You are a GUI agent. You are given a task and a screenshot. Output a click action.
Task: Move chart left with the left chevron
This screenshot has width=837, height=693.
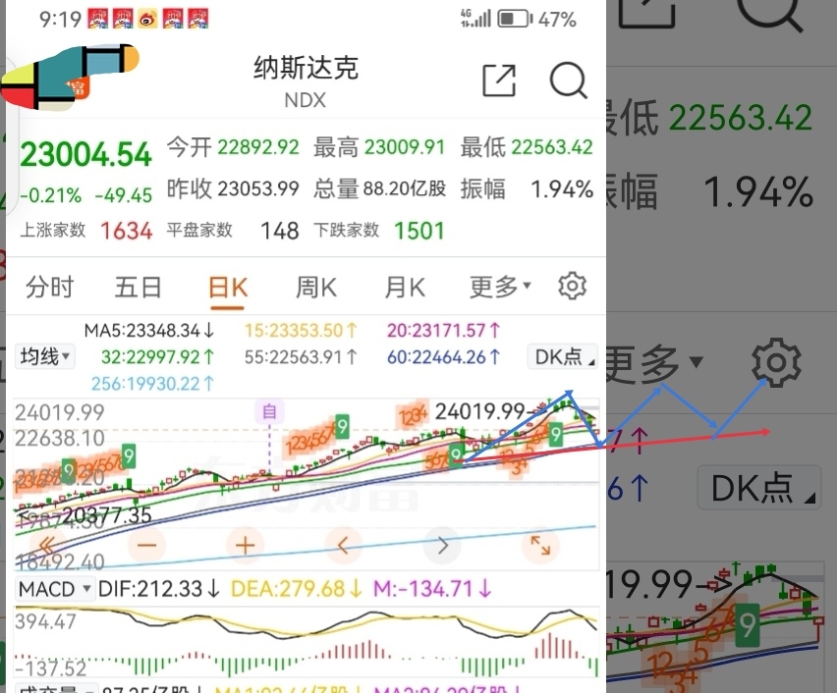(343, 545)
